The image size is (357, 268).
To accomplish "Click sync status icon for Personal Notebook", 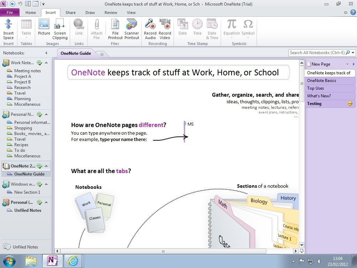I will 40,114.
